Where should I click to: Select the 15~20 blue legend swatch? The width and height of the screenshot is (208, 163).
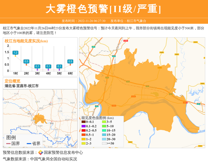pyautogui.click(x=104, y=135)
